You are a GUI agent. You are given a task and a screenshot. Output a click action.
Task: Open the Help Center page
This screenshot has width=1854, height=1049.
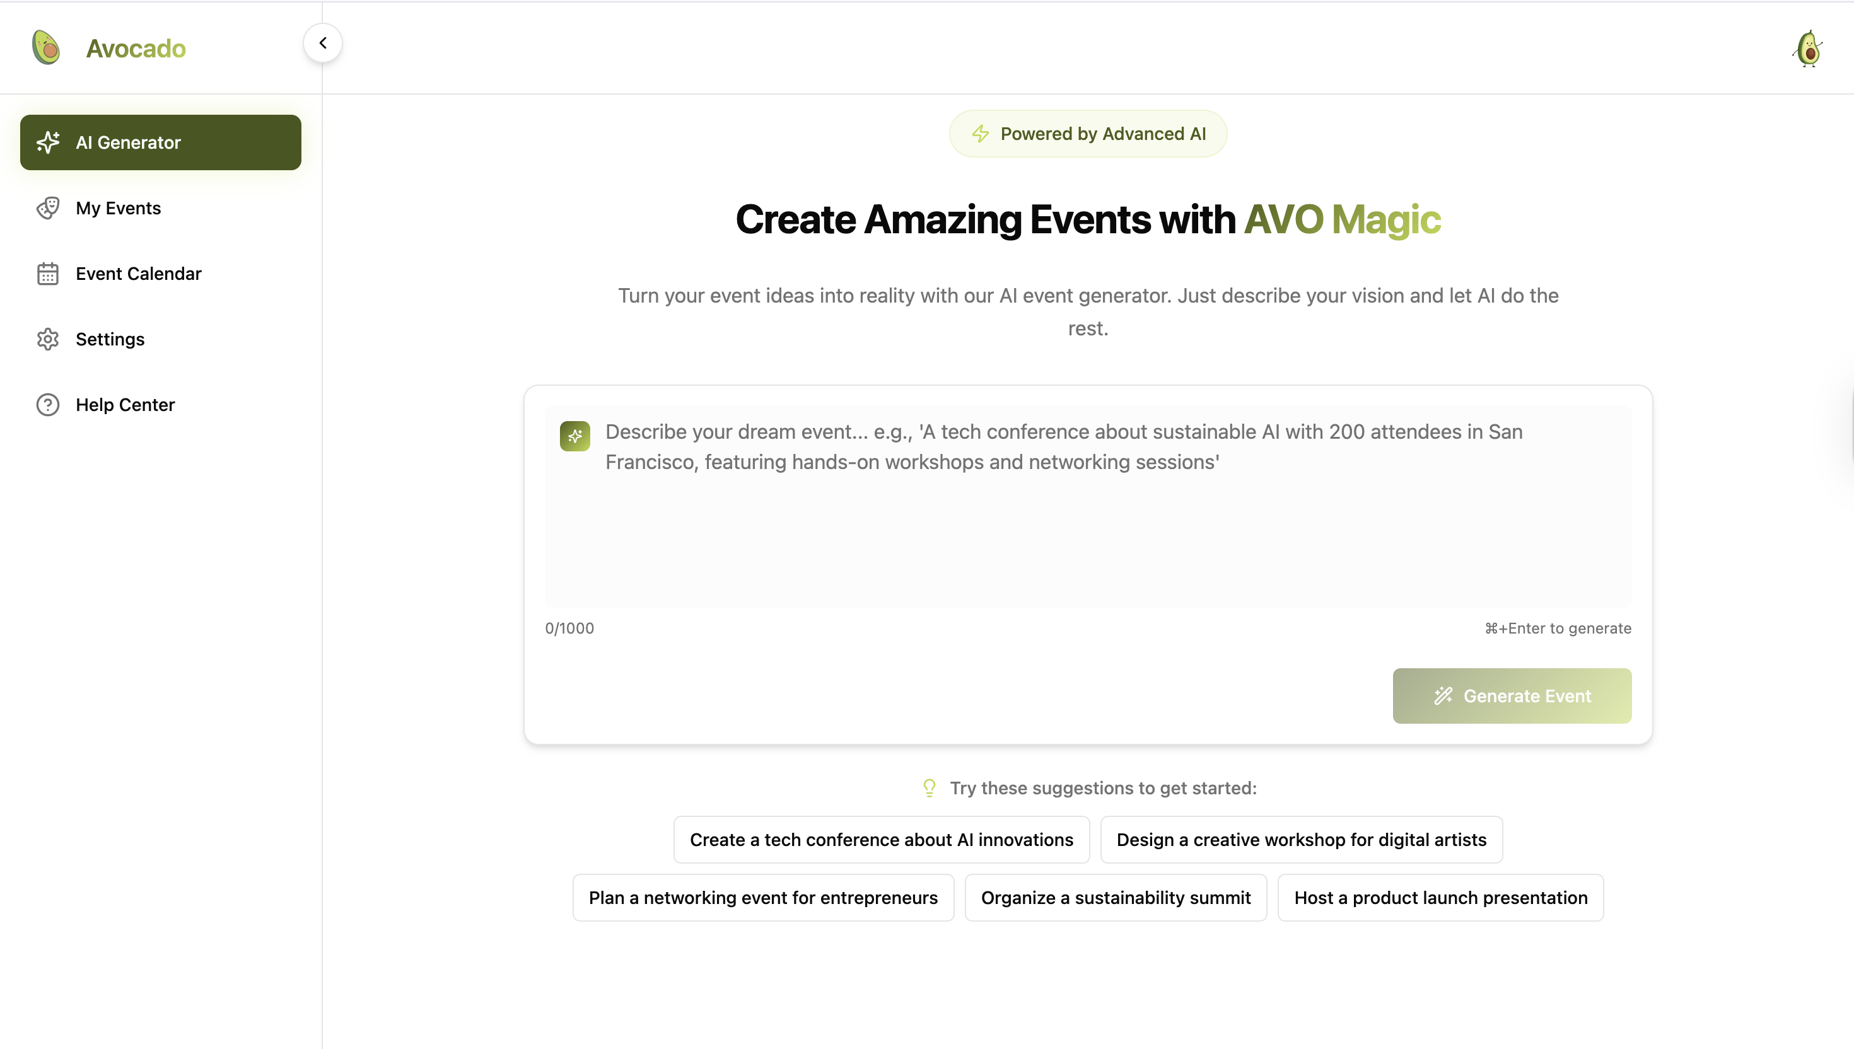click(x=125, y=405)
